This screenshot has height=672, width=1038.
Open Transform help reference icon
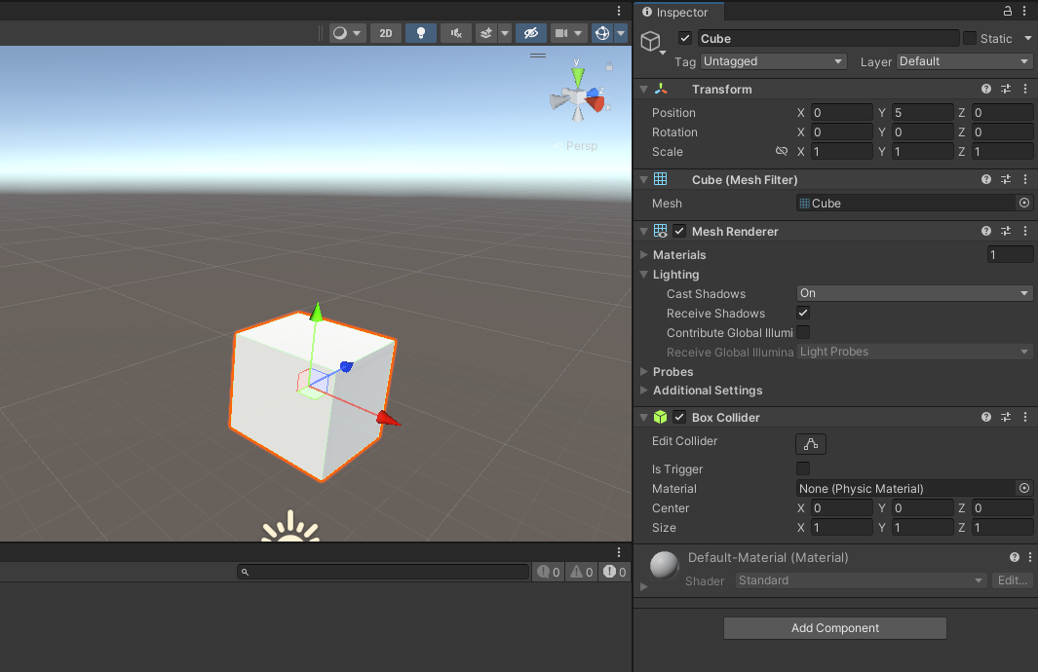tap(986, 89)
